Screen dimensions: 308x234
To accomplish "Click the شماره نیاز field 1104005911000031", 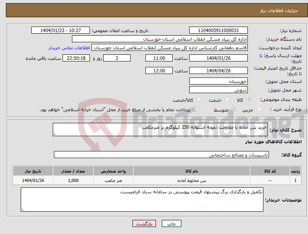I will point(218,30).
